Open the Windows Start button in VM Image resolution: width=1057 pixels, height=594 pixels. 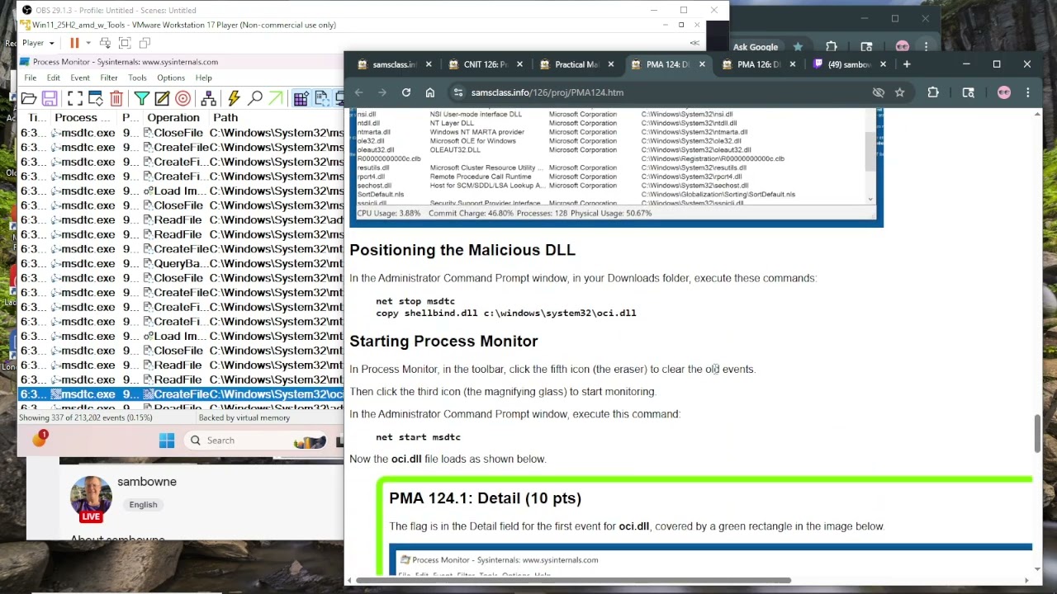point(167,441)
